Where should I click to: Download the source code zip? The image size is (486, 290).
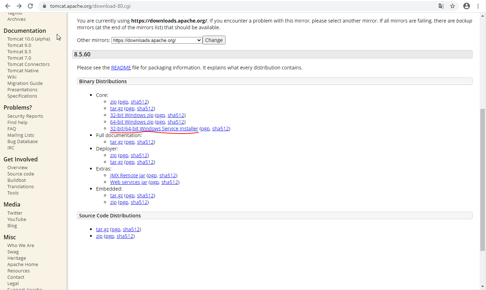99,236
